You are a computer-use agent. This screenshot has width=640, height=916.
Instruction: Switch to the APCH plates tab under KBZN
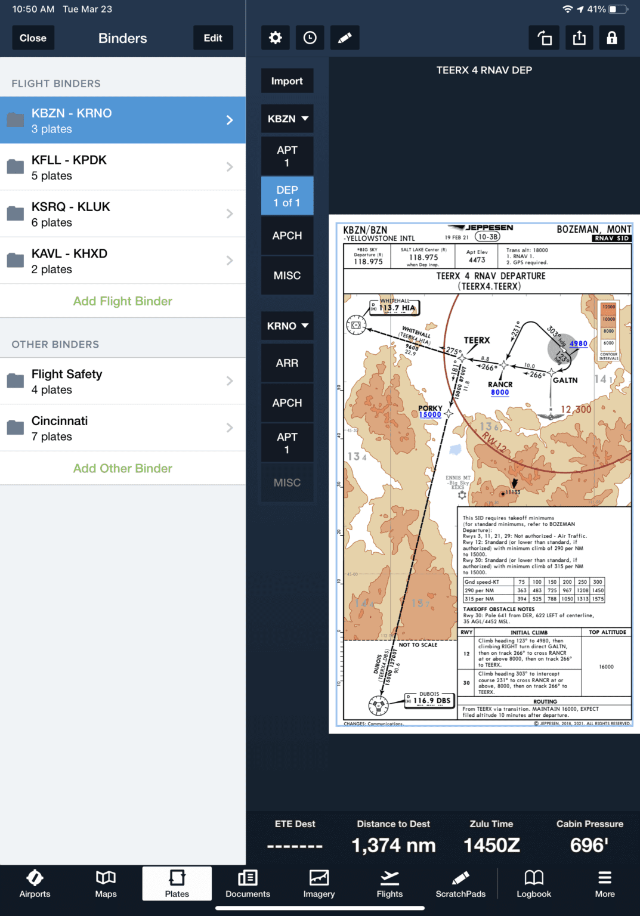point(287,235)
